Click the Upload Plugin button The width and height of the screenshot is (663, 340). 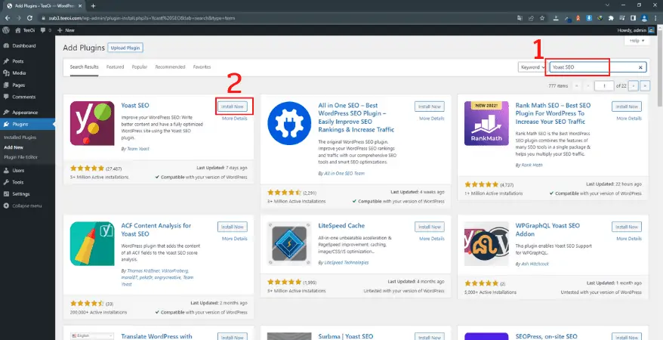point(125,48)
